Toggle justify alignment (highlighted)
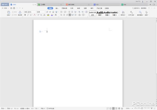This screenshot has width=157, height=110. 70,15
